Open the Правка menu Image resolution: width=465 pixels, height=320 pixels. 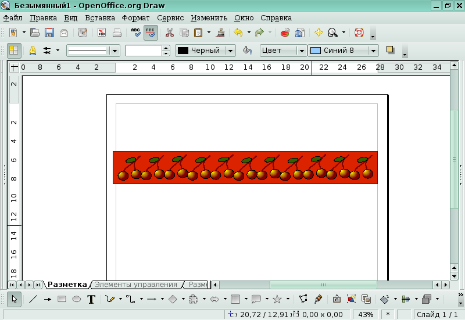[x=43, y=18]
